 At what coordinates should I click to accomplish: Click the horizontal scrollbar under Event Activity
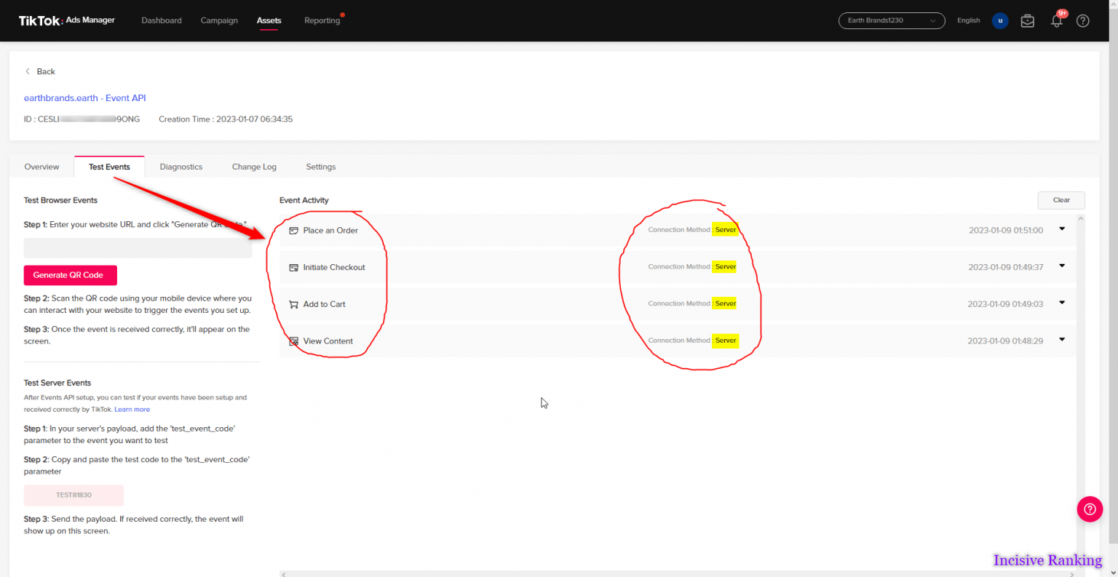click(678, 574)
